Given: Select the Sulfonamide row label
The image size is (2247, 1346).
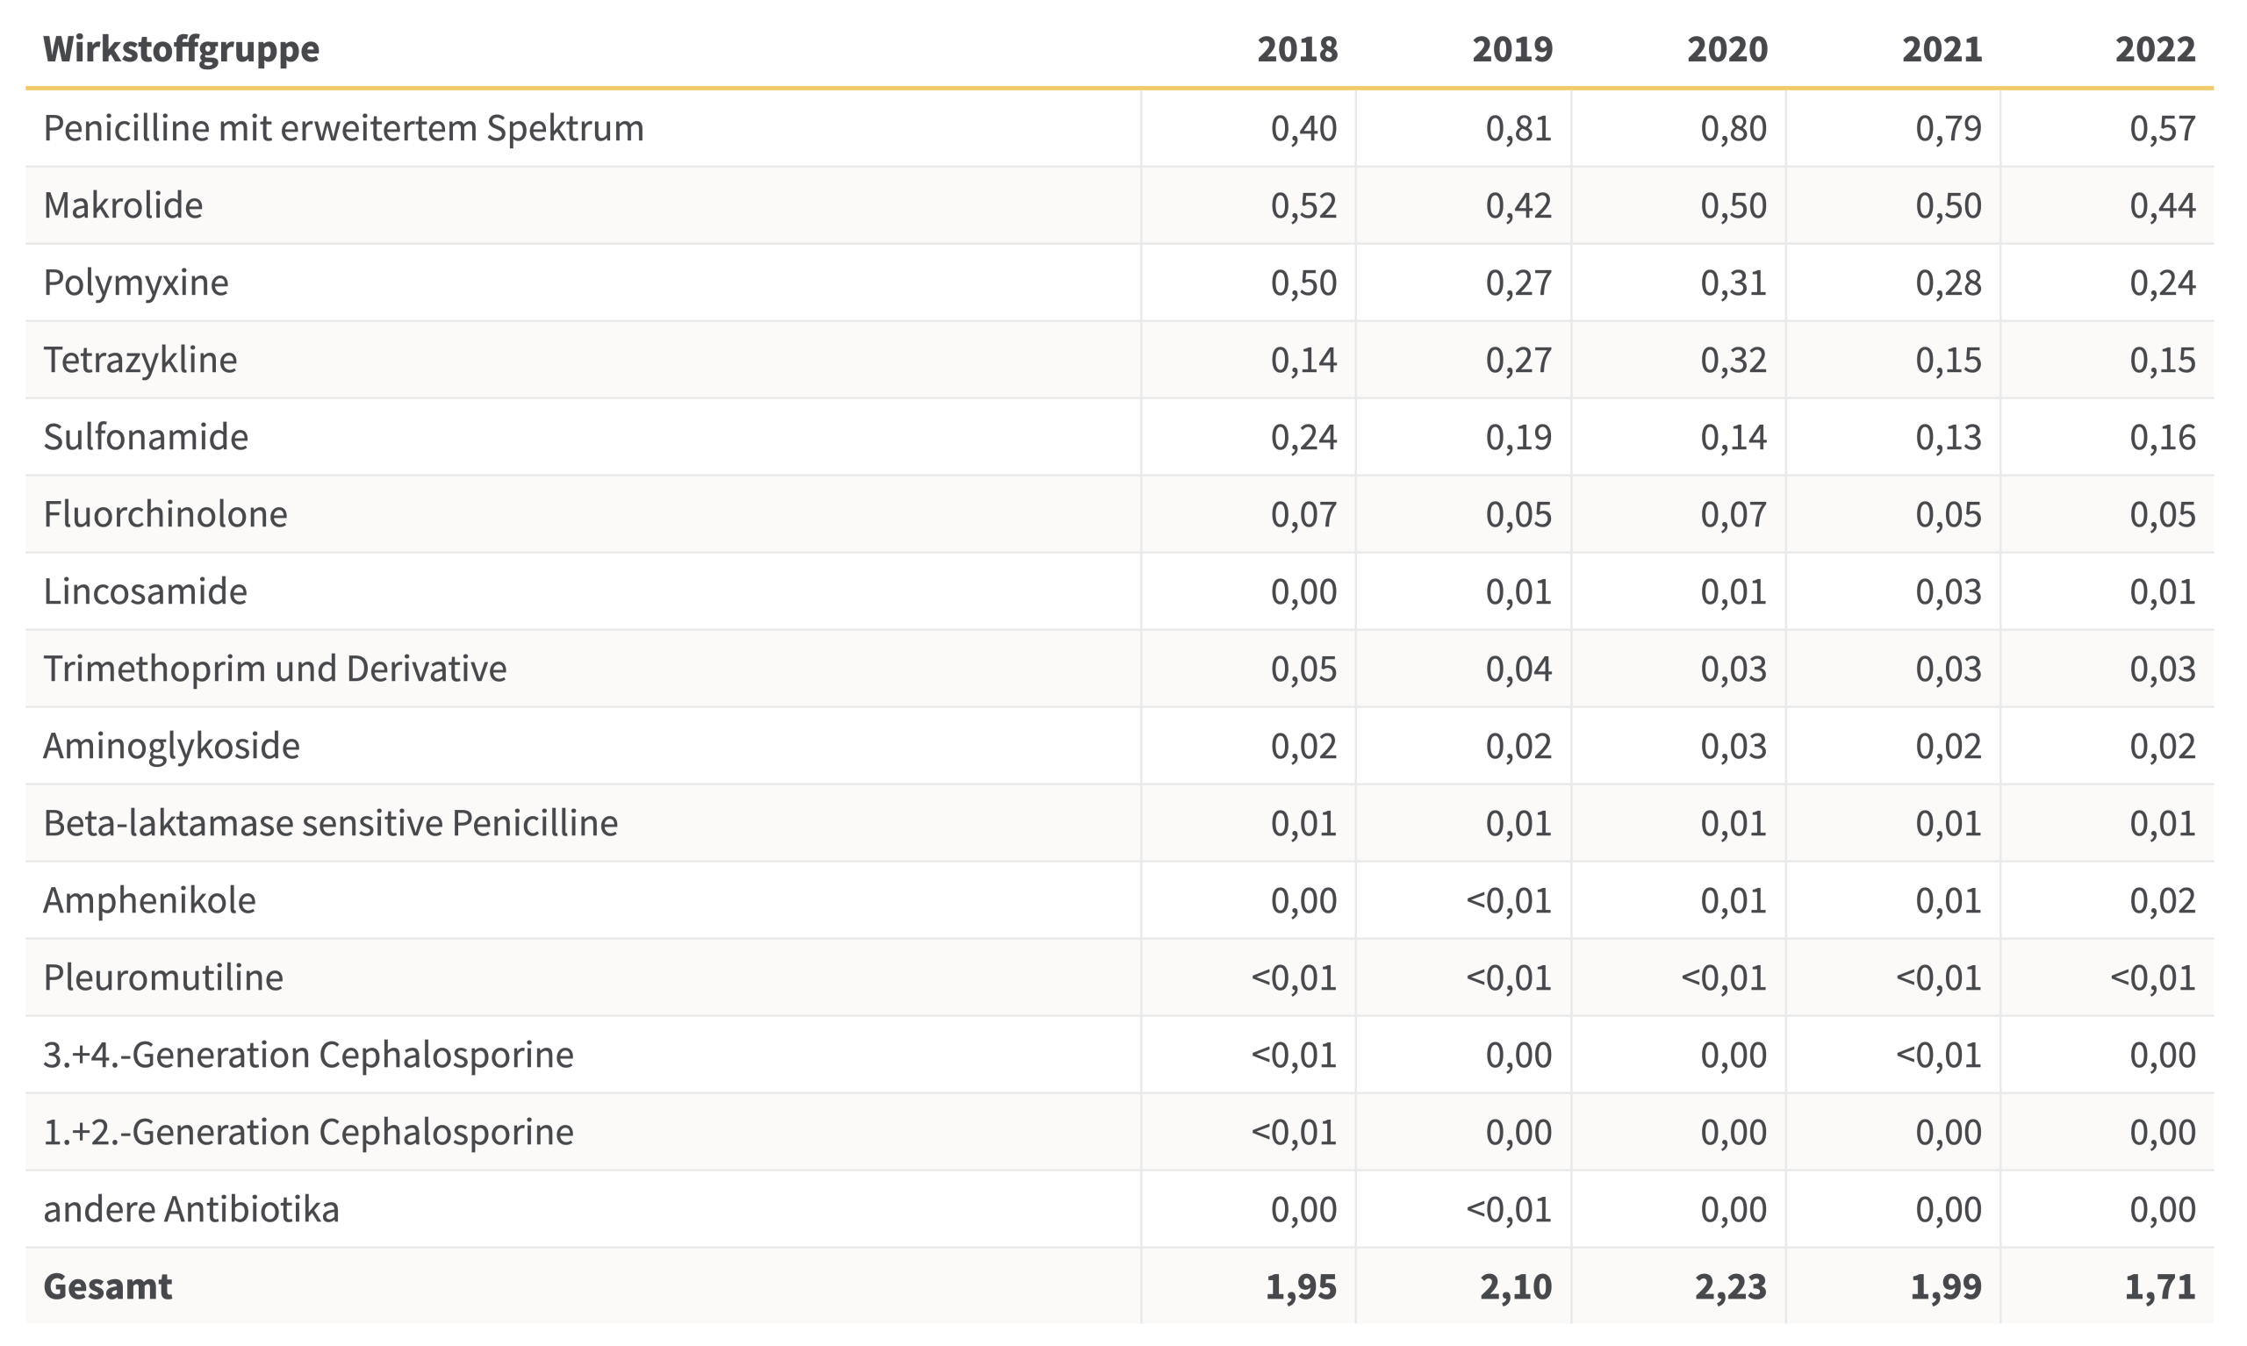Looking at the screenshot, I should pos(146,436).
